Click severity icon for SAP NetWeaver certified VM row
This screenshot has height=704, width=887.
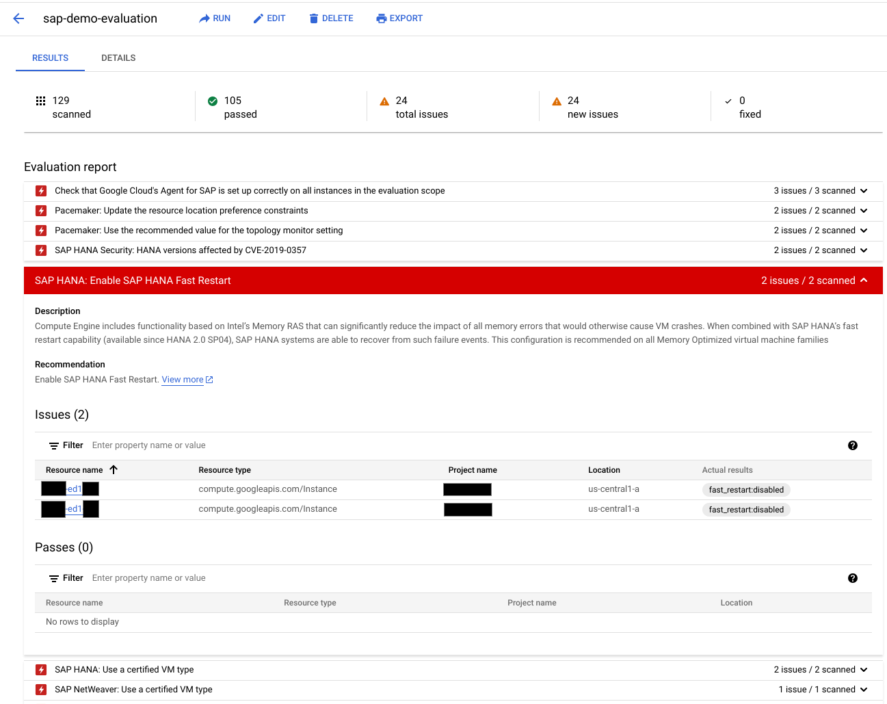pyautogui.click(x=41, y=690)
